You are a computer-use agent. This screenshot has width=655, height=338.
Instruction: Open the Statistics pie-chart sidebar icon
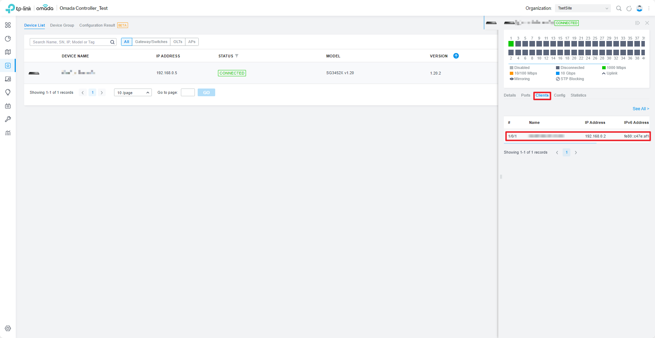pos(8,38)
